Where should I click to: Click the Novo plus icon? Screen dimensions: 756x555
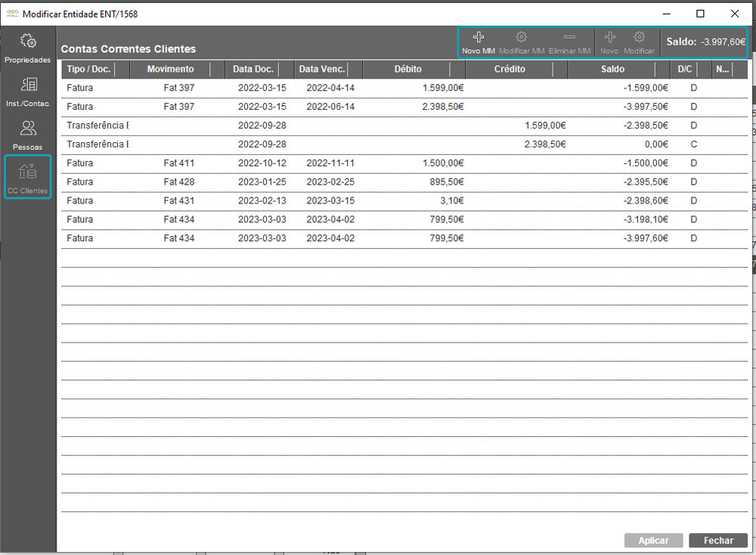[609, 37]
